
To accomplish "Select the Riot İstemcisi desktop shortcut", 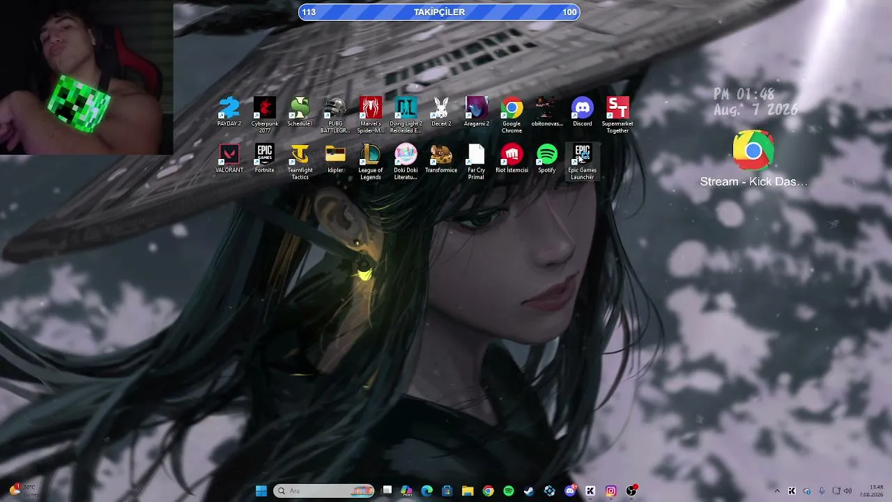I will click(512, 158).
